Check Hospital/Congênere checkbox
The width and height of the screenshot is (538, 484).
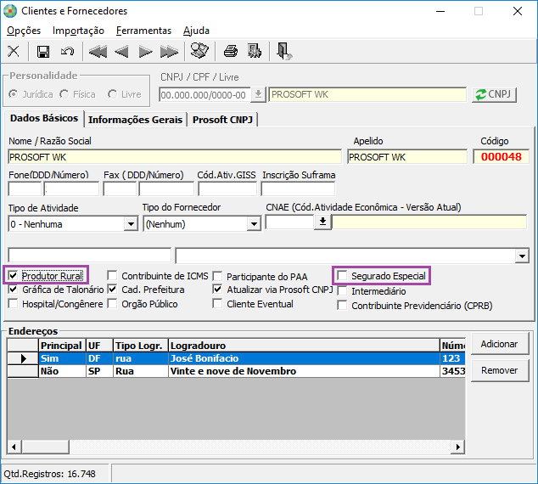click(13, 303)
